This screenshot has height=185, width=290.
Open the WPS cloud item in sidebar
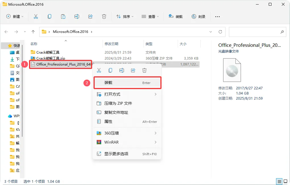[x=14, y=116]
